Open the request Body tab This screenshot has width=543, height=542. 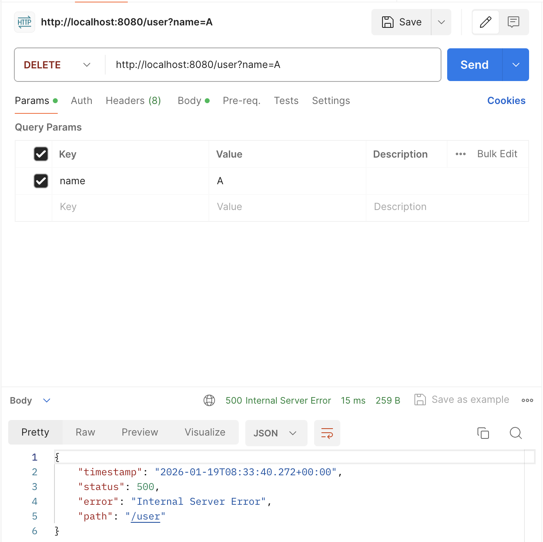point(194,101)
